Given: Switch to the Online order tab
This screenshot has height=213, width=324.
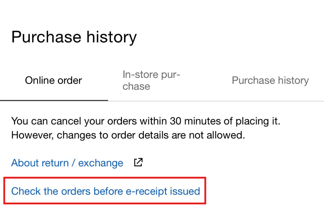Looking at the screenshot, I should 53,81.
